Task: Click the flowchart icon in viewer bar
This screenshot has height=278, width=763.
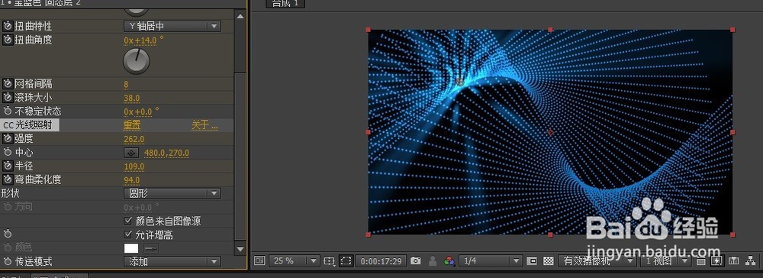Action: (750, 261)
